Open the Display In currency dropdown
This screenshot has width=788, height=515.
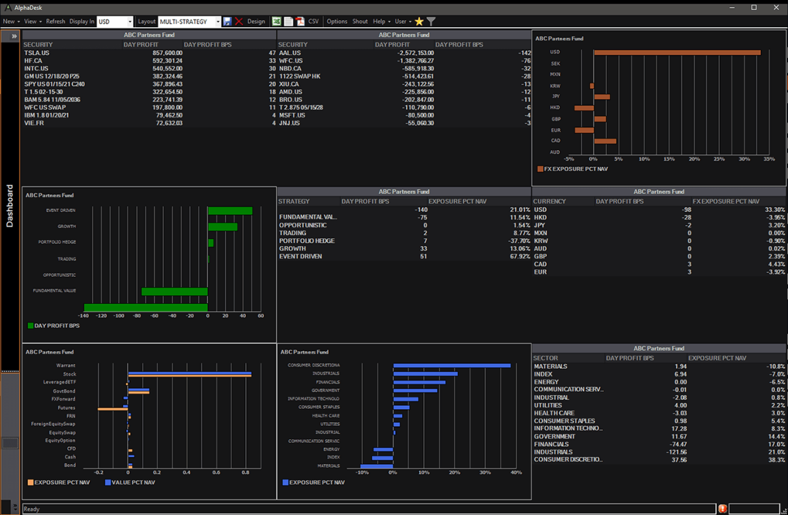(130, 21)
